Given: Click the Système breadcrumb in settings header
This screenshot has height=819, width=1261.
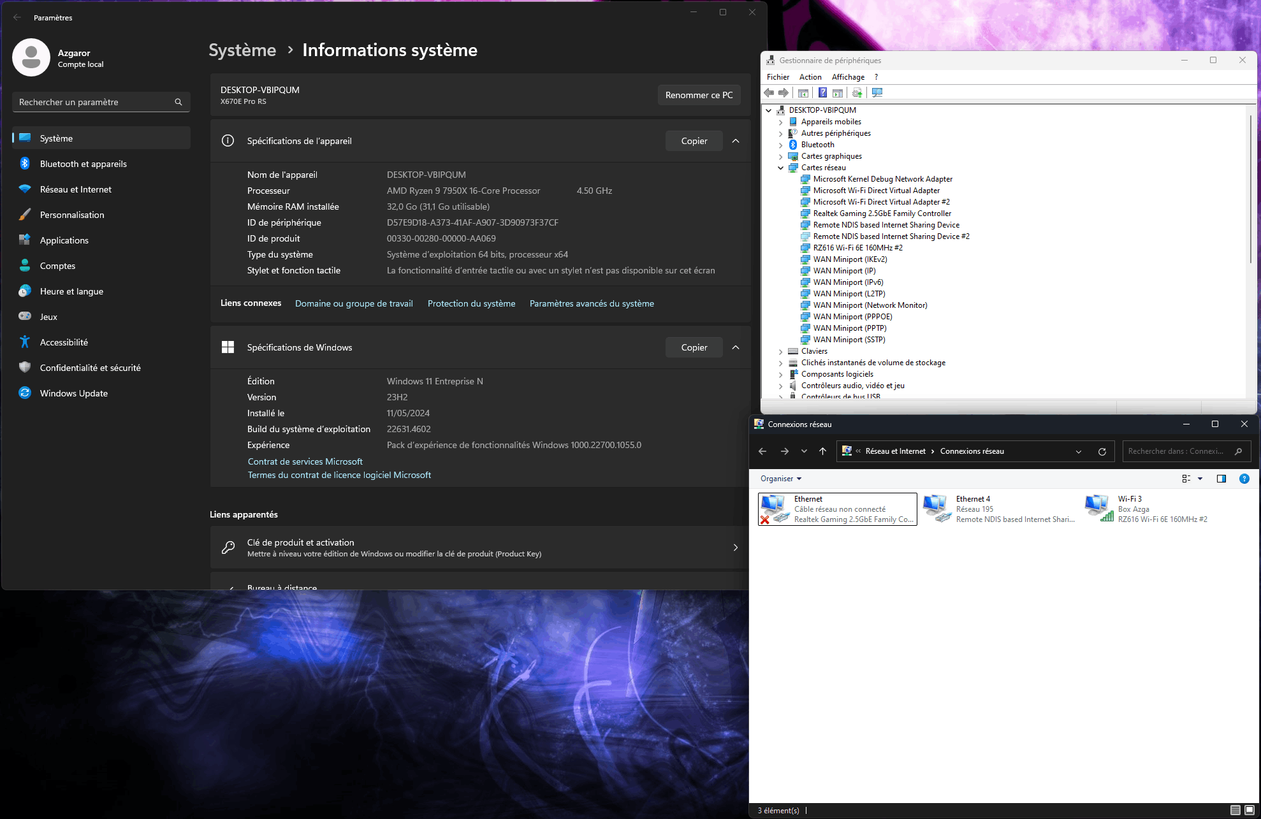Looking at the screenshot, I should 242,50.
